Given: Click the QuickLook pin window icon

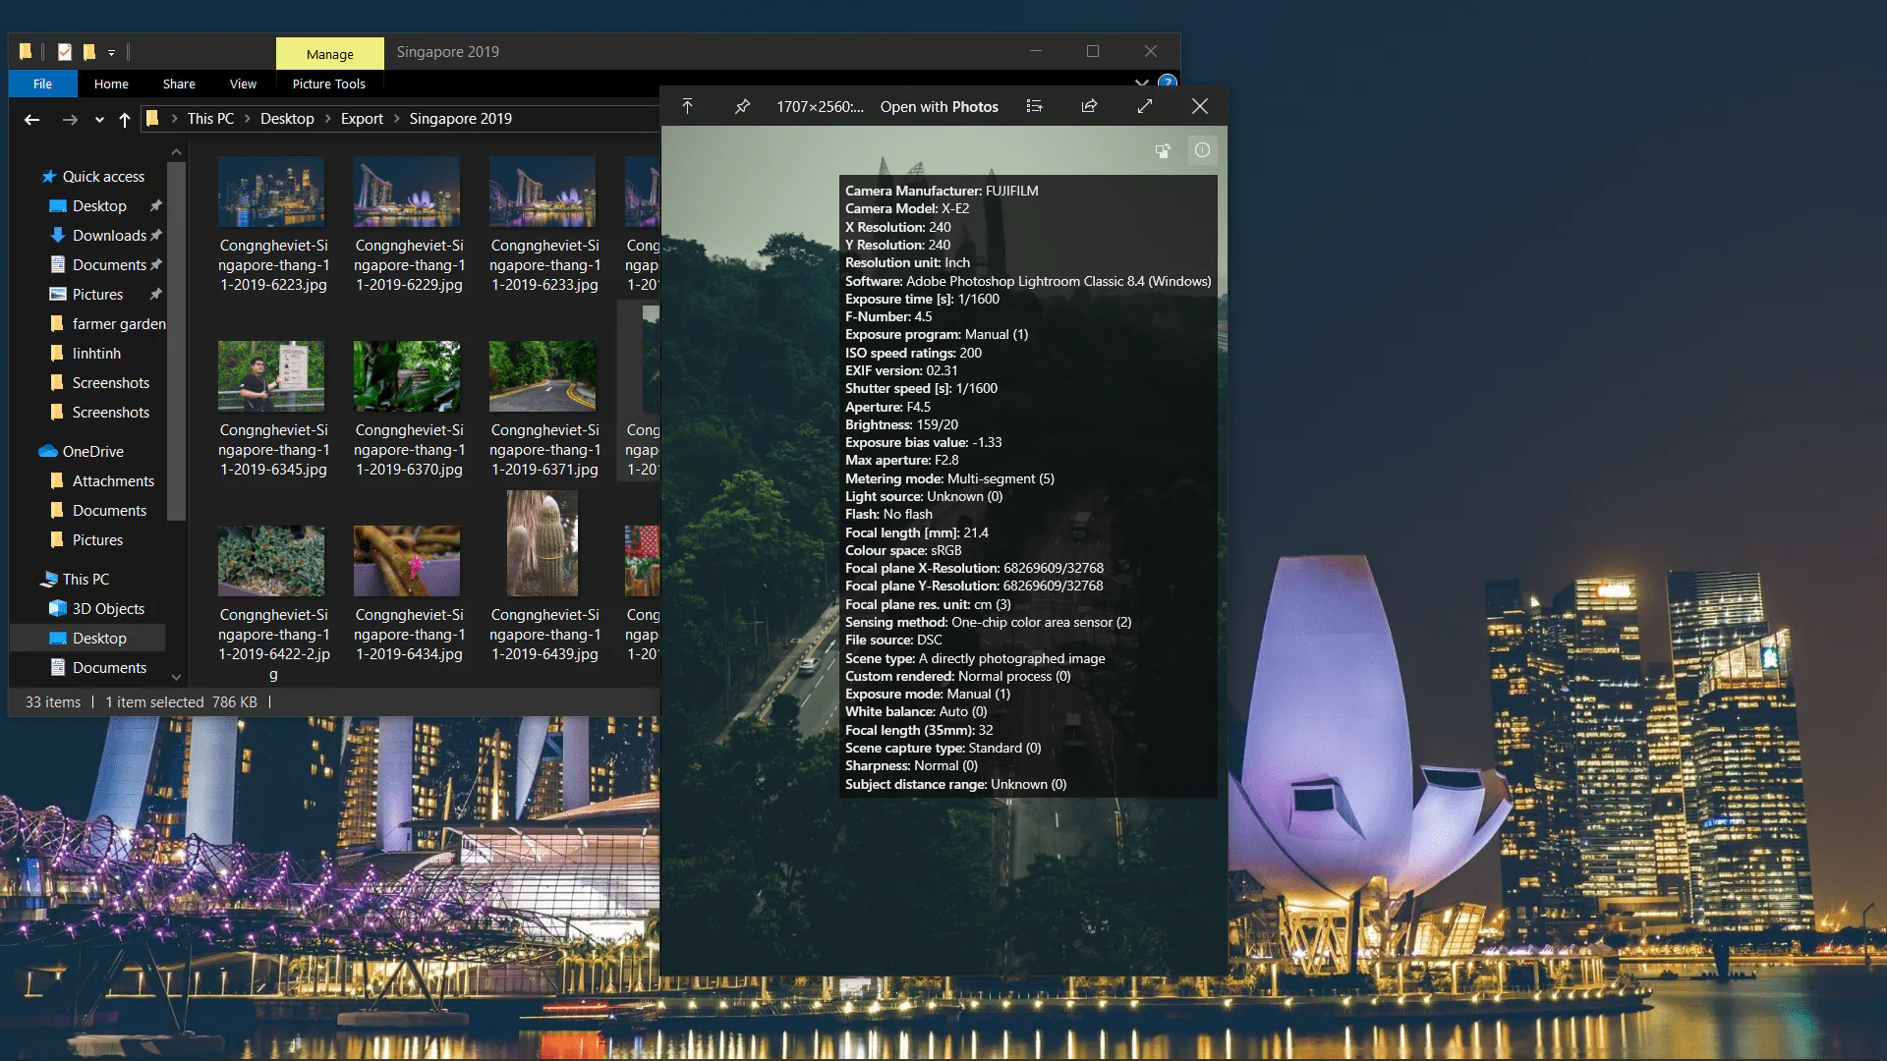Looking at the screenshot, I should click(743, 106).
